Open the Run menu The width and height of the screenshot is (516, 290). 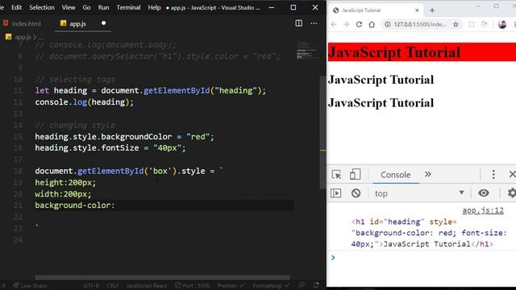pos(103,7)
